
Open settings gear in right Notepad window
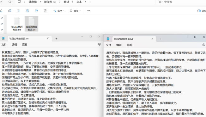[x=204, y=45]
